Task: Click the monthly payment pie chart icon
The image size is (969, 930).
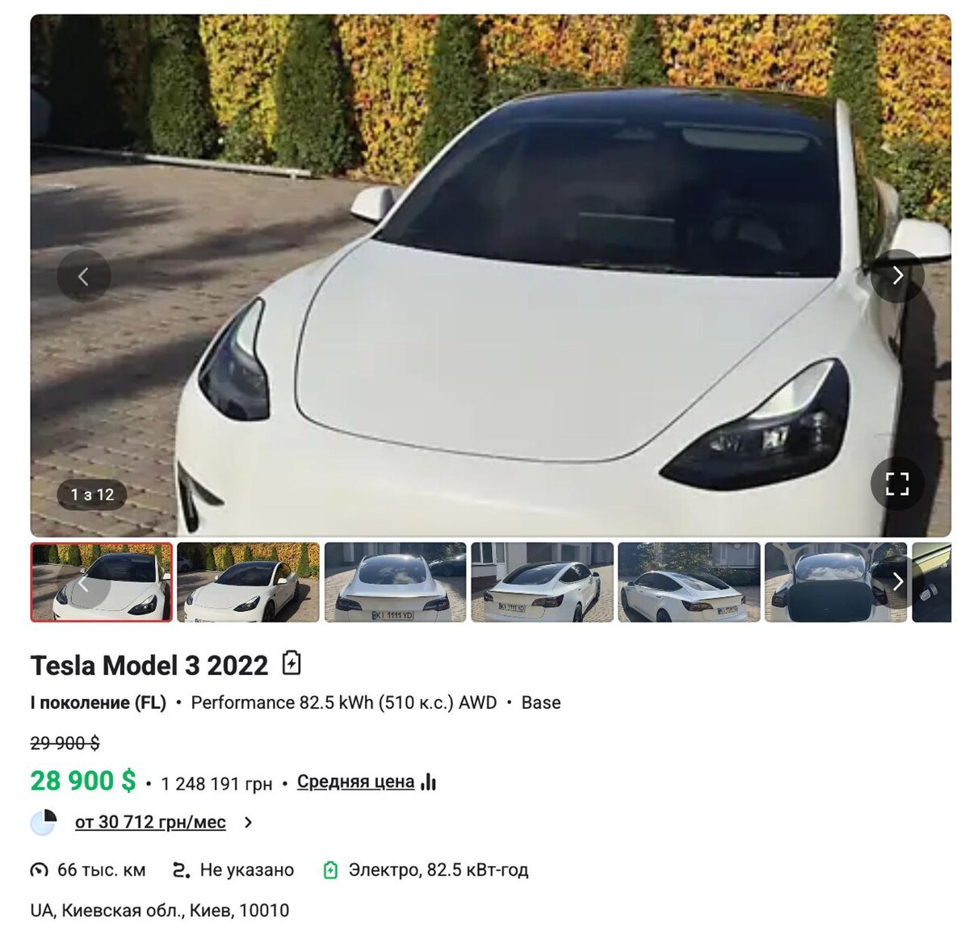Action: [x=44, y=823]
